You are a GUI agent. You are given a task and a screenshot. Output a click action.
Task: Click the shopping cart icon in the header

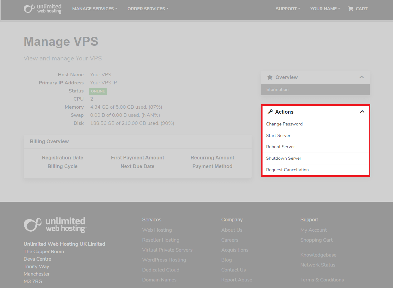tap(351, 9)
